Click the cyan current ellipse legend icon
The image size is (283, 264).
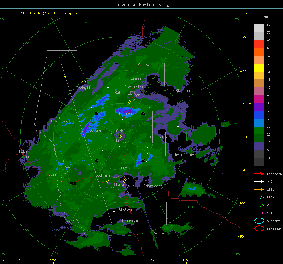[x=259, y=221]
